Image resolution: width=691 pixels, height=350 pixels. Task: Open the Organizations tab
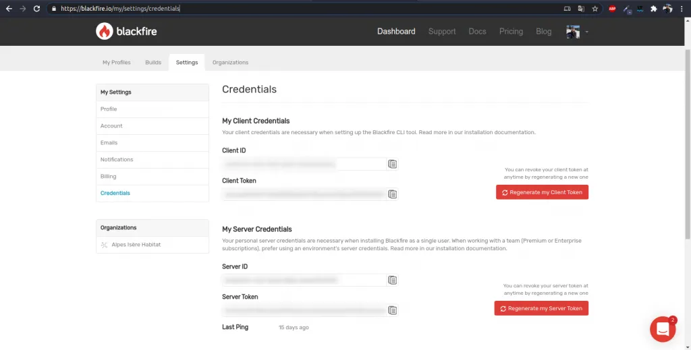[x=230, y=62]
